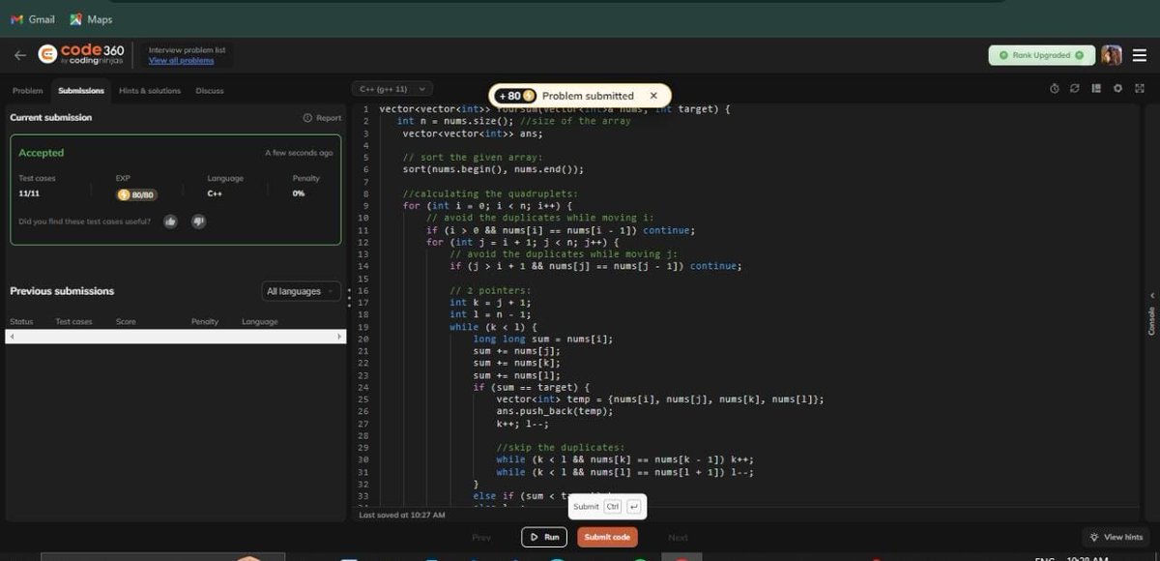Toggle fullscreen editor icon
1160x561 pixels.
click(x=1139, y=89)
